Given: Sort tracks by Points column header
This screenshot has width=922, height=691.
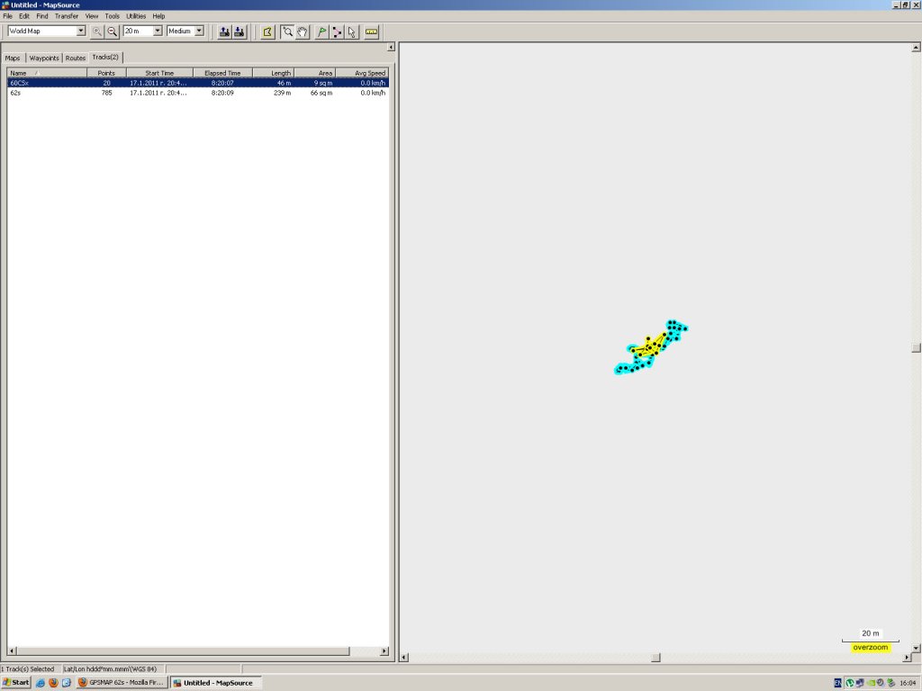Looking at the screenshot, I should [x=106, y=73].
